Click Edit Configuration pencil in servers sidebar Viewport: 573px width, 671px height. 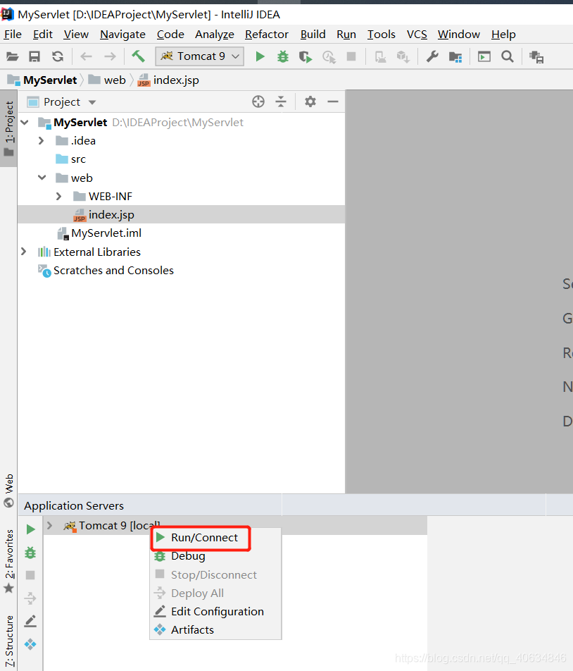[30, 621]
